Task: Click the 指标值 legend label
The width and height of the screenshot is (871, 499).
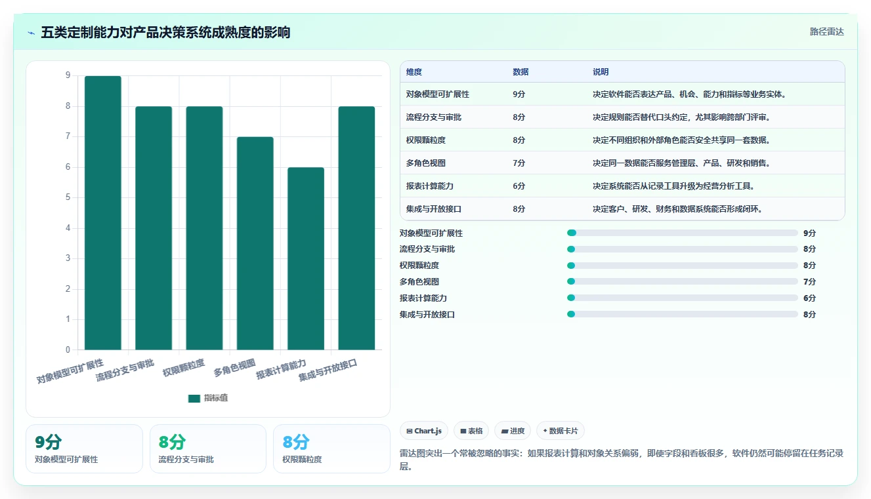Action: (x=216, y=398)
